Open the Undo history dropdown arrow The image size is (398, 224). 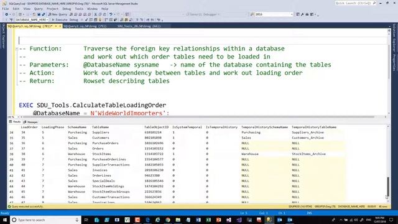[x=114, y=14]
